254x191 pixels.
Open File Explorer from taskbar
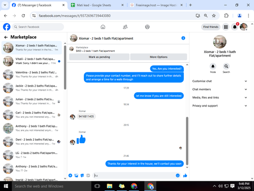click(x=110, y=186)
